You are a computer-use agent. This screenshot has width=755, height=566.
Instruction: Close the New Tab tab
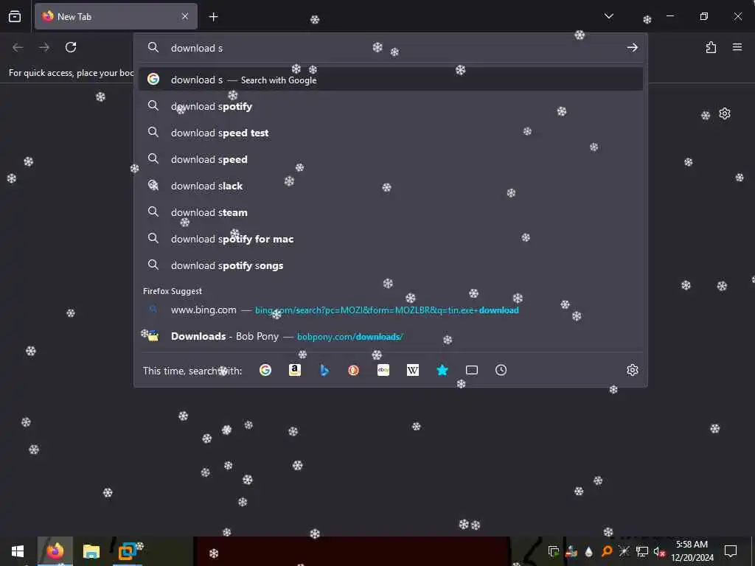coord(185,16)
